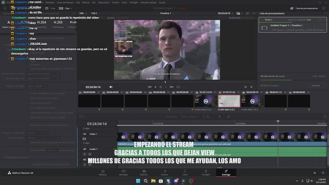Open the Montaje page
This screenshot has width=329, height=185.
(123, 173)
